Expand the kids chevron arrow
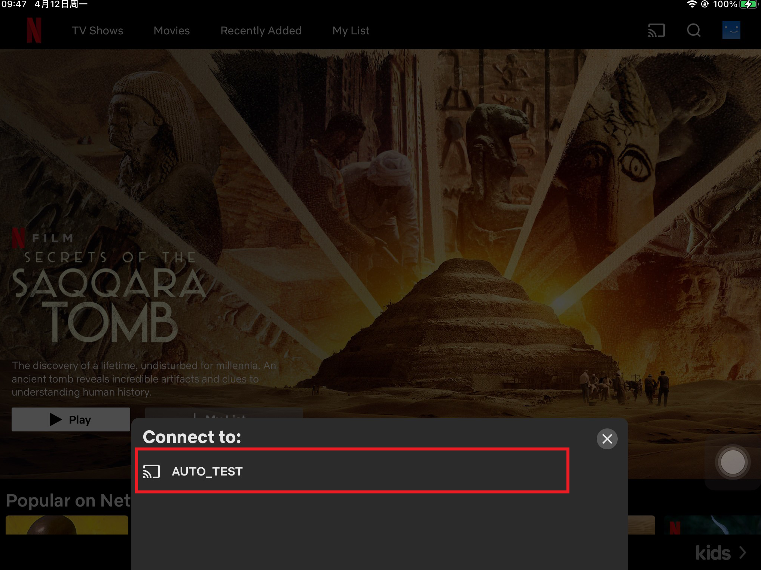Image resolution: width=761 pixels, height=570 pixels. tap(743, 552)
